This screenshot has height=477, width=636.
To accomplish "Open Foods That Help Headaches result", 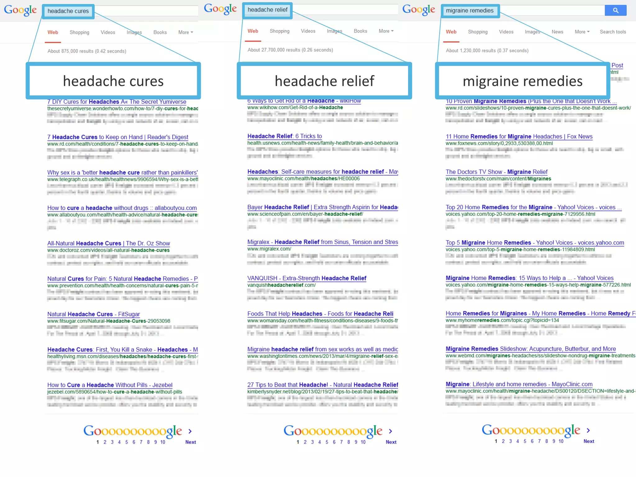I will click(x=320, y=314).
